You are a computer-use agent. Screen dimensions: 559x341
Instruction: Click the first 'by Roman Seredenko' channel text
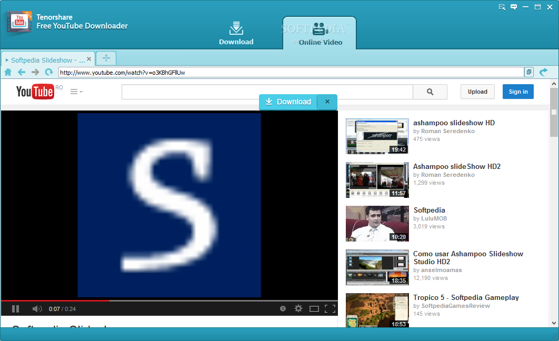[444, 131]
